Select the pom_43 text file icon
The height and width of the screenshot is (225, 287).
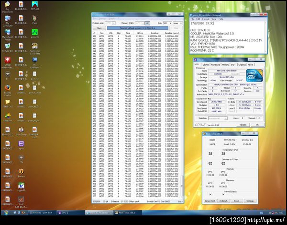(x=34, y=75)
